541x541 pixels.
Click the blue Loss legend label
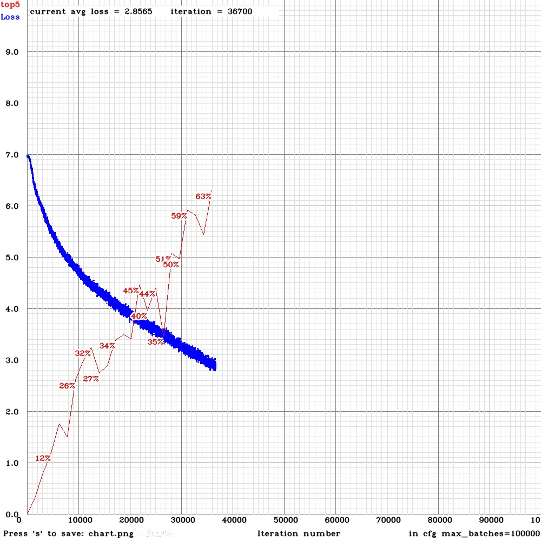click(11, 17)
